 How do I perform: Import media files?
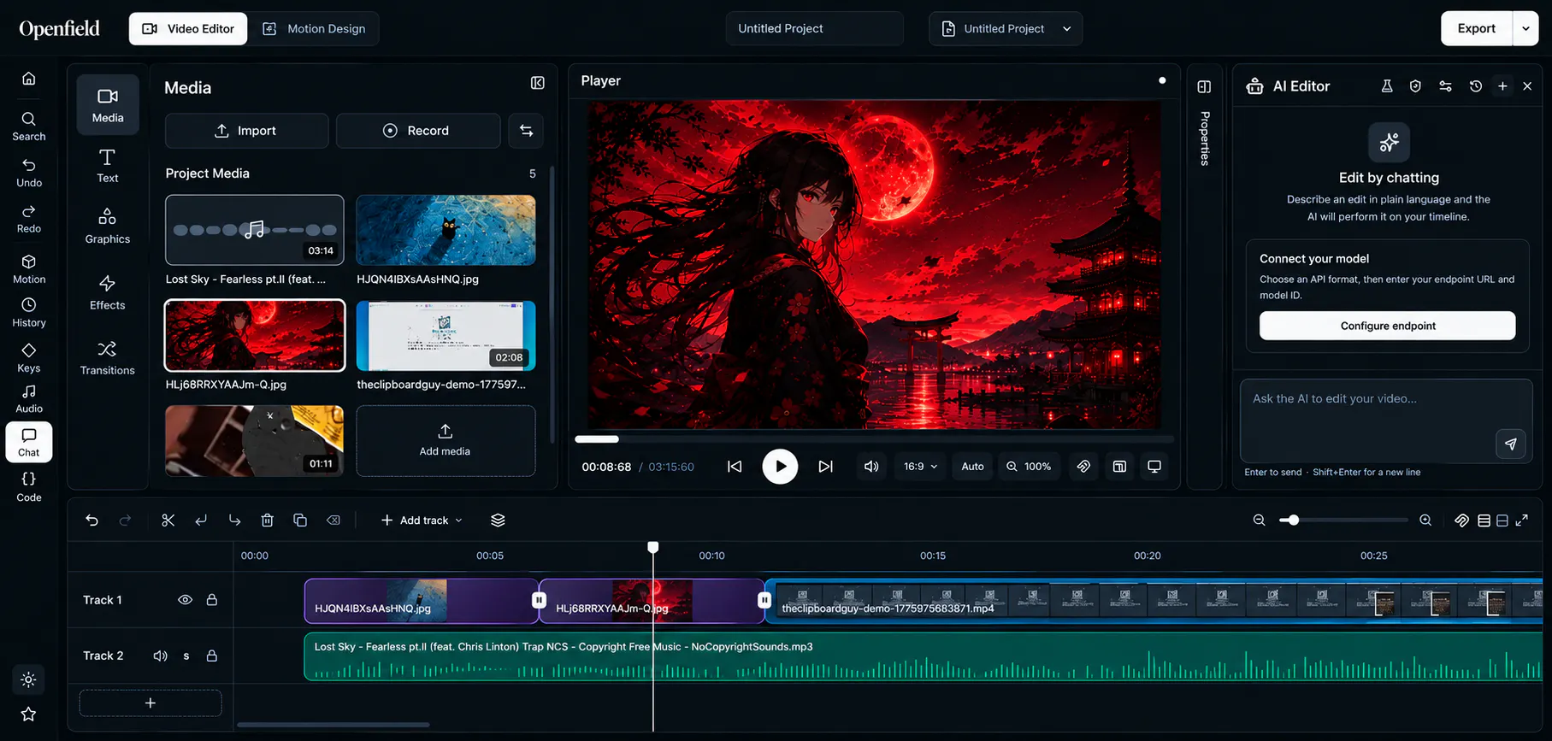pyautogui.click(x=246, y=131)
